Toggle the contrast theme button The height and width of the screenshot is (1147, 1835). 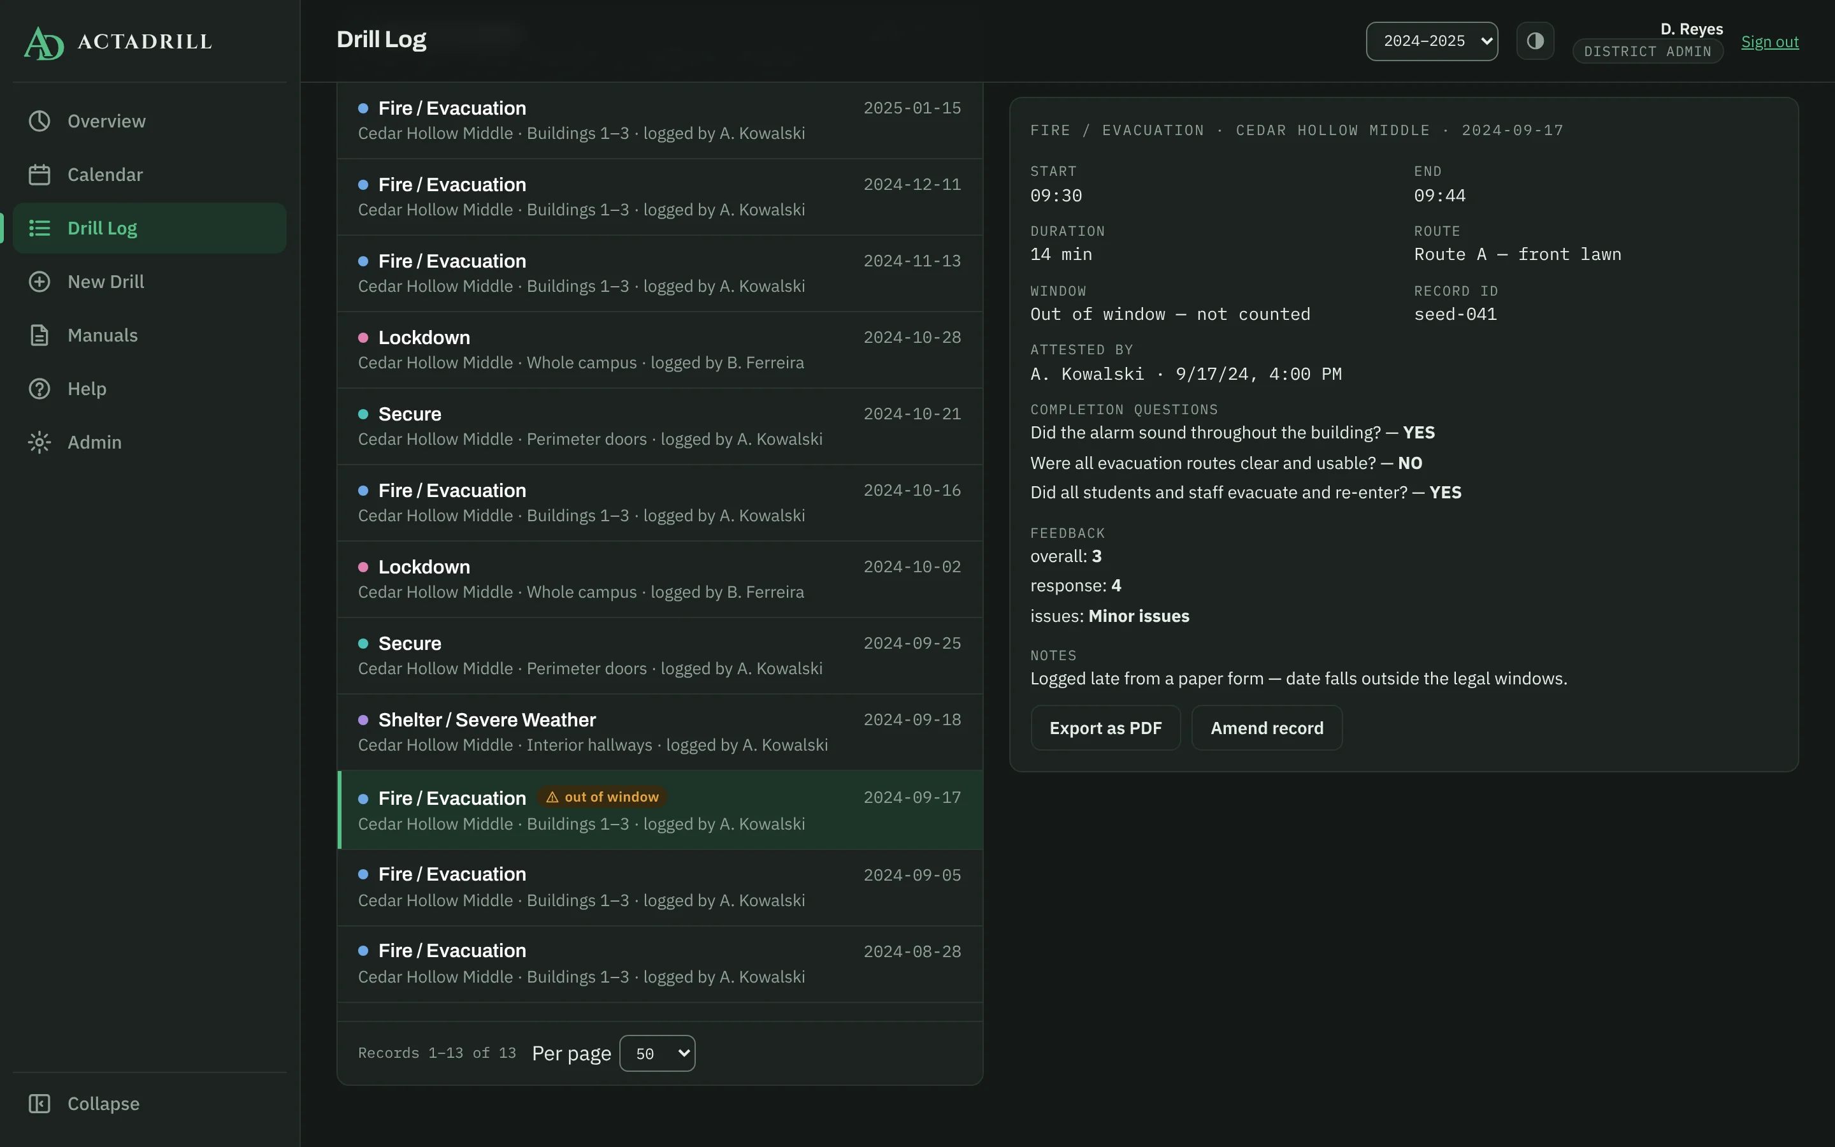coord(1535,41)
